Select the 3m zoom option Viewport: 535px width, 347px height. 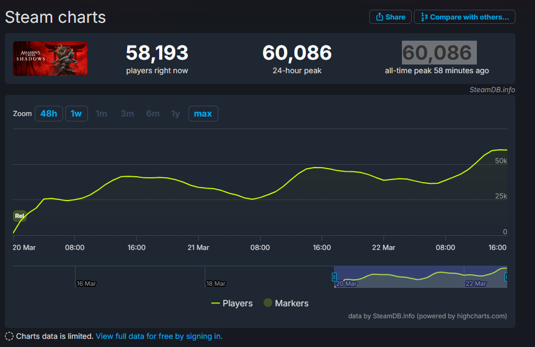(127, 113)
